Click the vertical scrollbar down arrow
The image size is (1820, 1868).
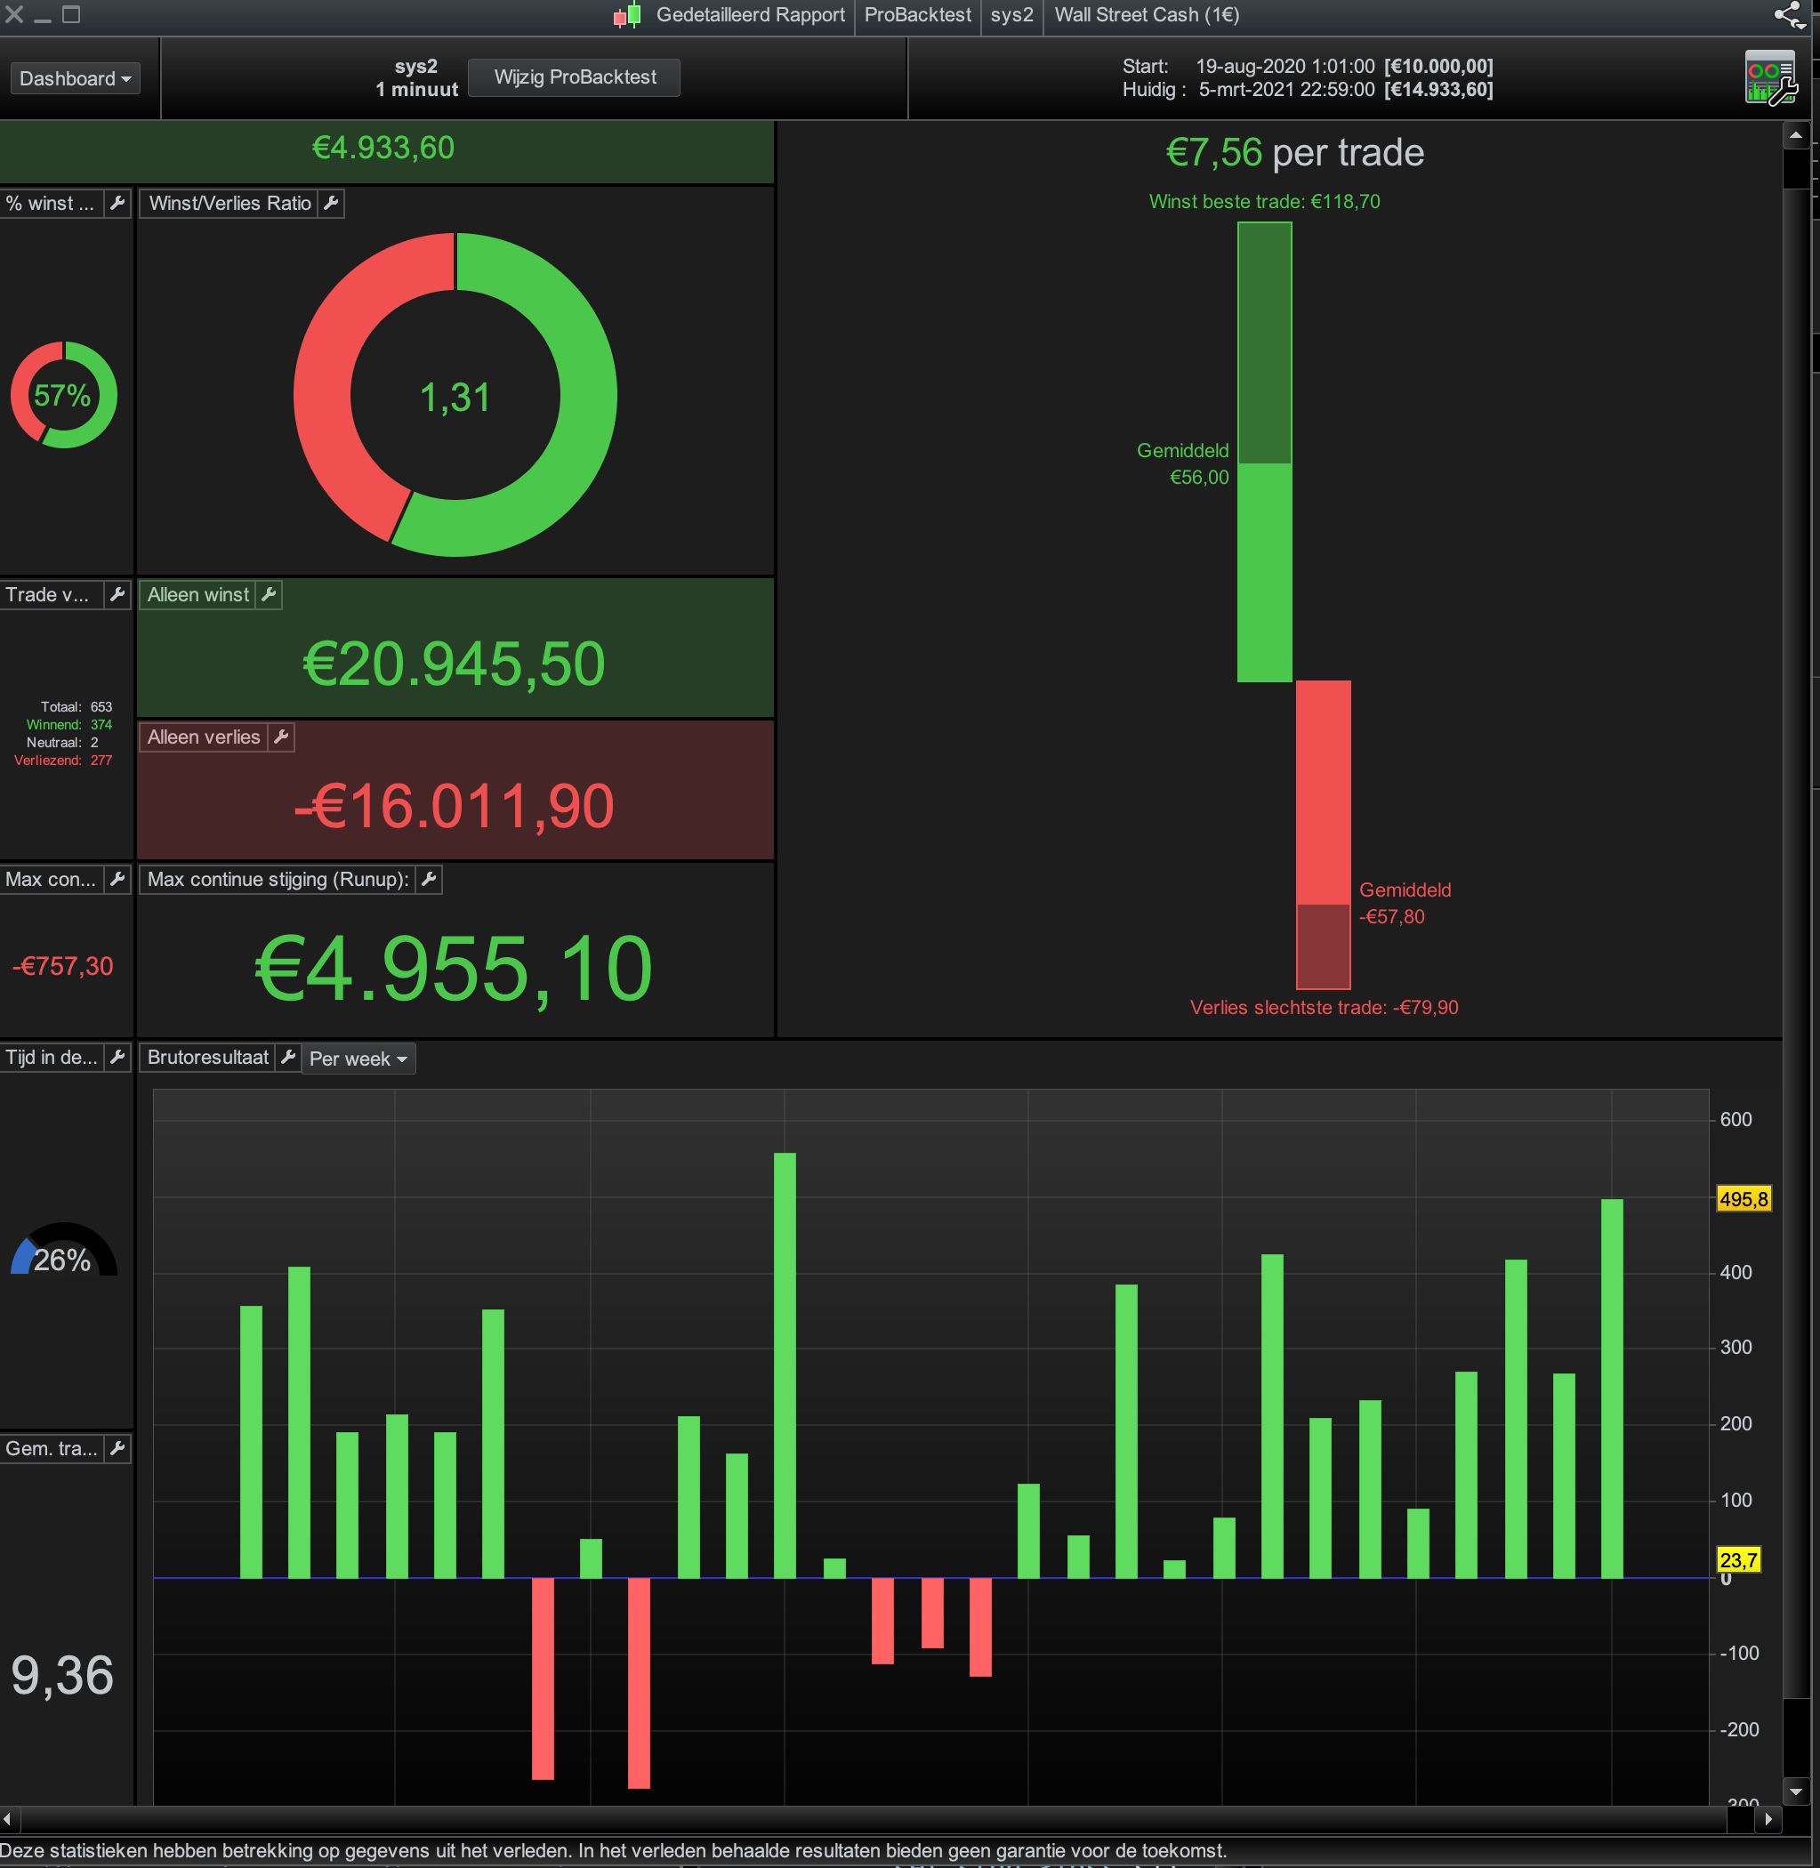pos(1795,1792)
